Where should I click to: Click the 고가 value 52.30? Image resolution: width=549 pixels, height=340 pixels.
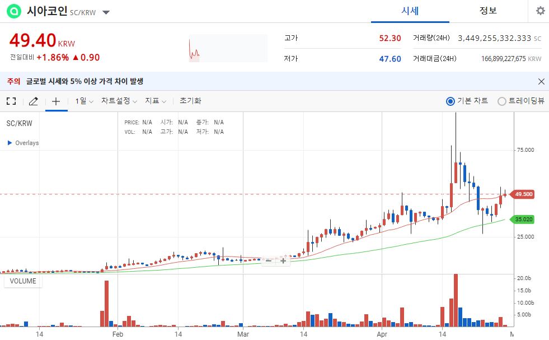tap(390, 38)
